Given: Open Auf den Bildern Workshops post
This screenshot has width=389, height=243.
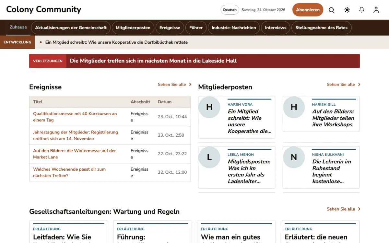Looking at the screenshot, I should click(x=333, y=118).
